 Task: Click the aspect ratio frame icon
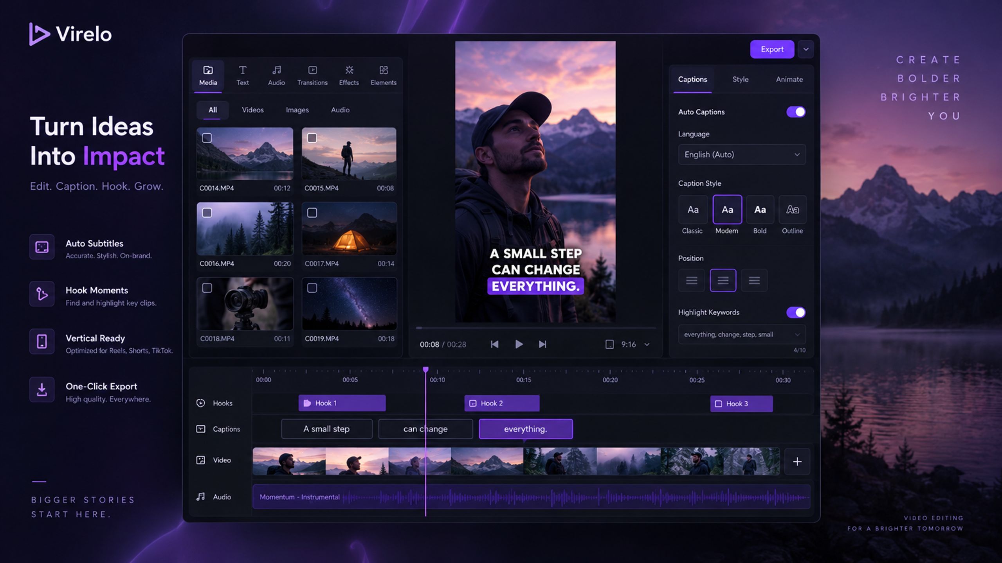point(609,344)
